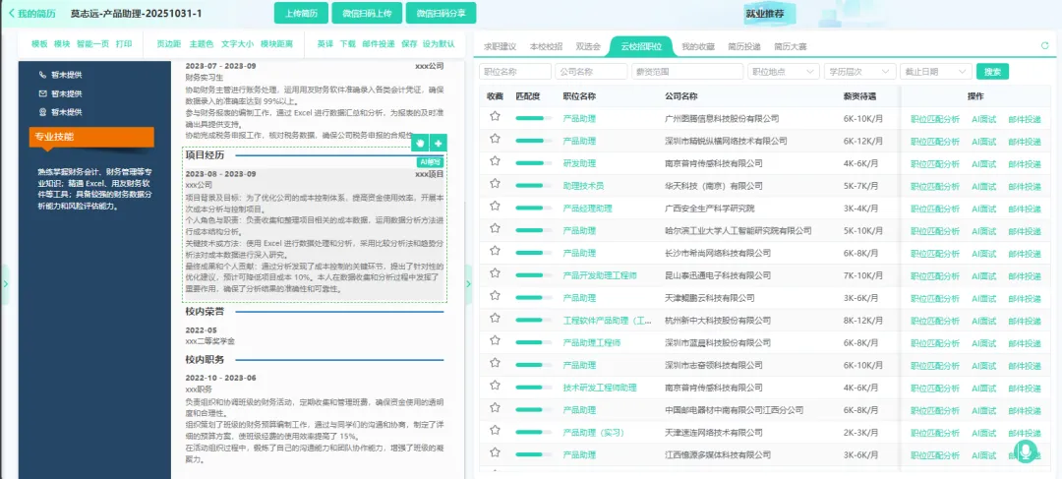Collapse the resume panel with the left edge arrow

tap(6, 283)
